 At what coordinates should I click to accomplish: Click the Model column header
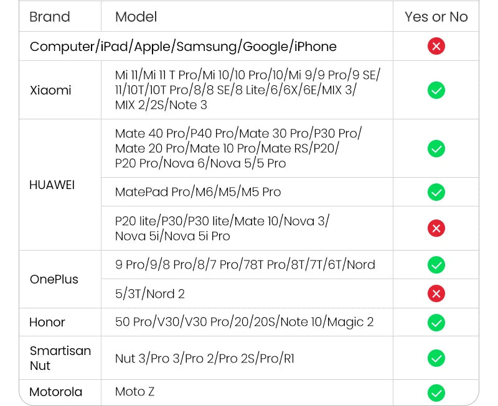point(136,17)
